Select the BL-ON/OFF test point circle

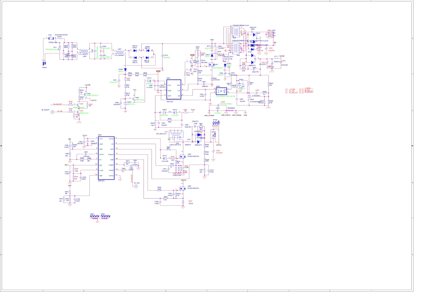click(x=52, y=112)
